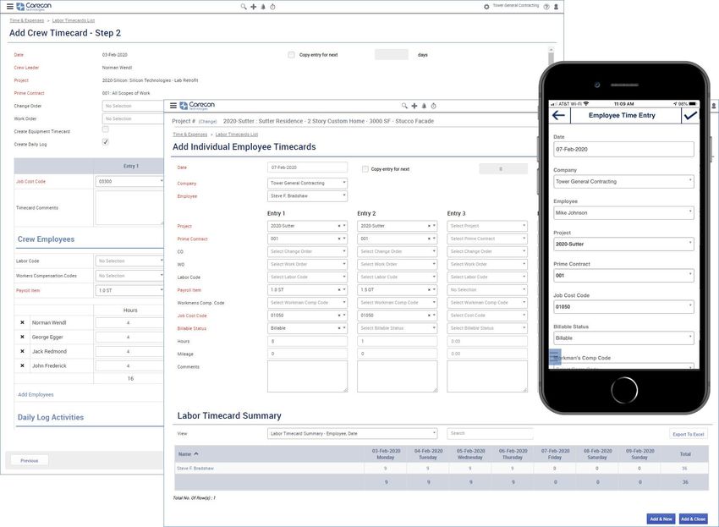Click search icon in Add Crew Timecard window
Screen dimensions: 719x527
pos(244,7)
